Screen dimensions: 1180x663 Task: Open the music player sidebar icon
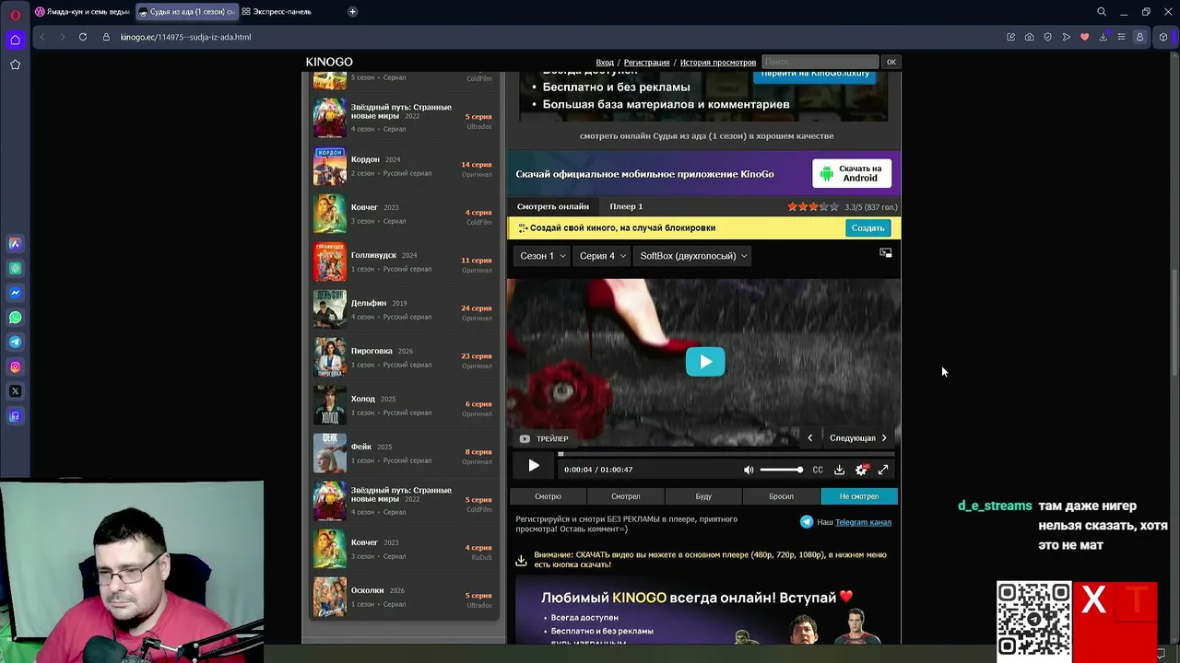click(15, 416)
